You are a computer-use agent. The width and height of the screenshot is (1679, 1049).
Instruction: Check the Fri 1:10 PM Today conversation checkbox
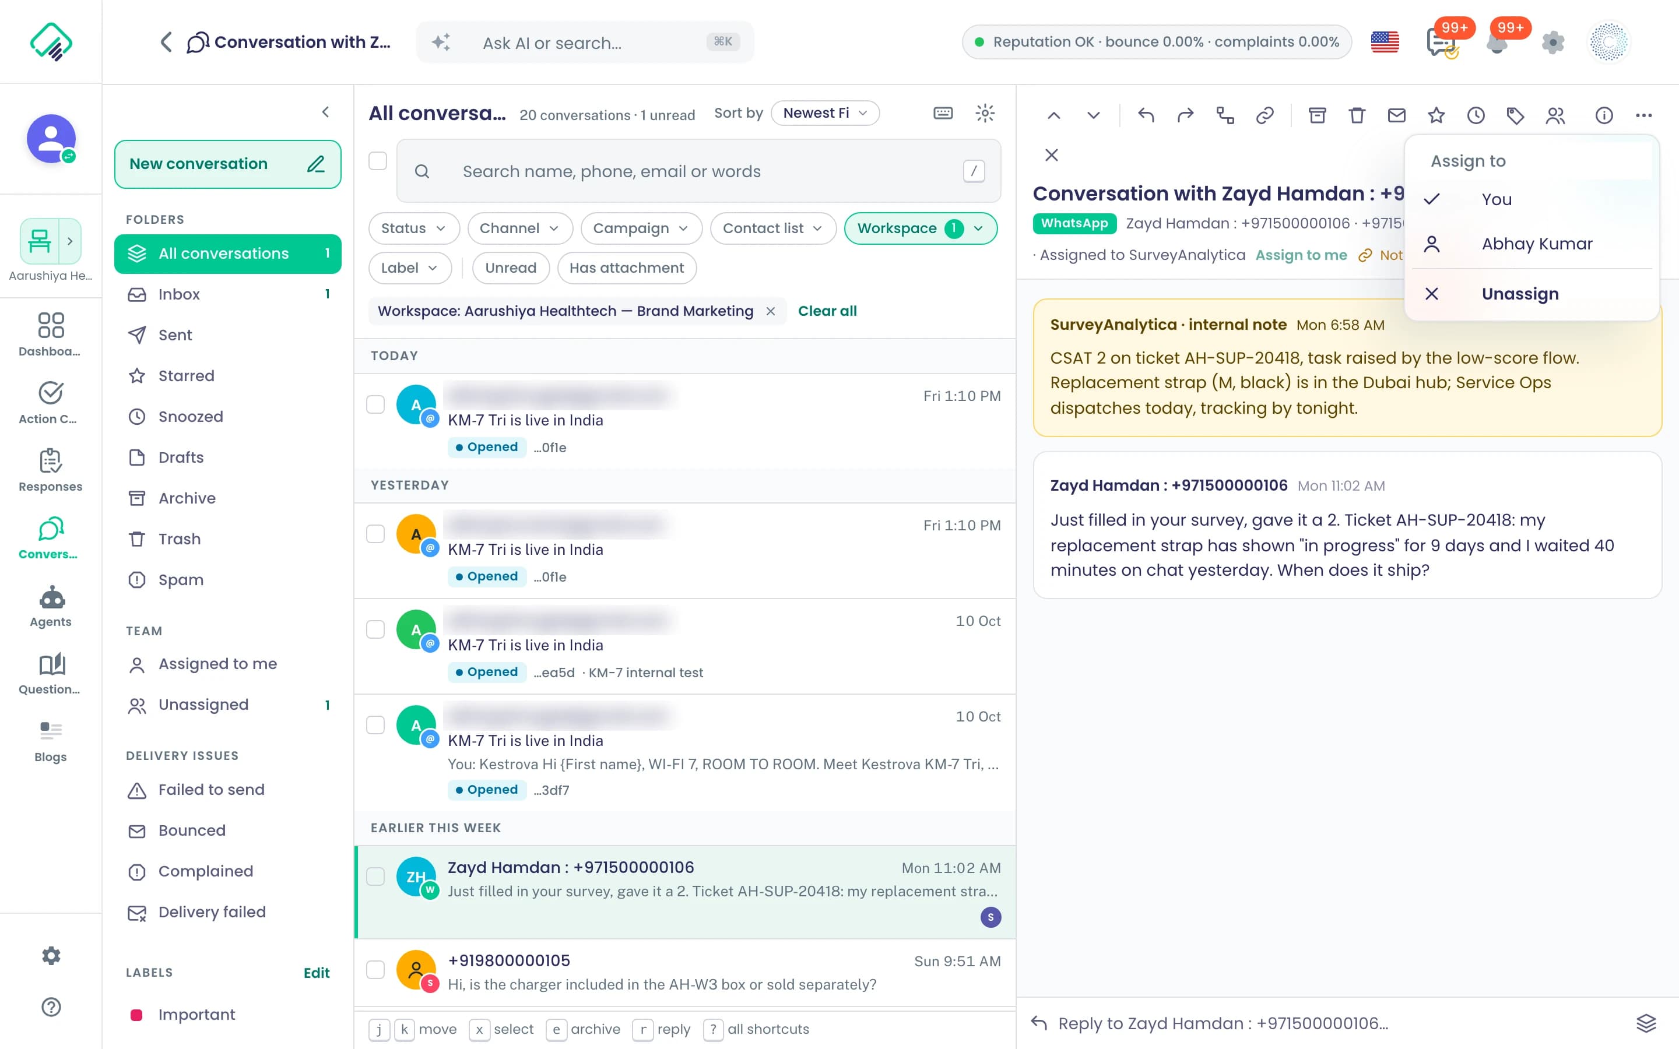375,404
